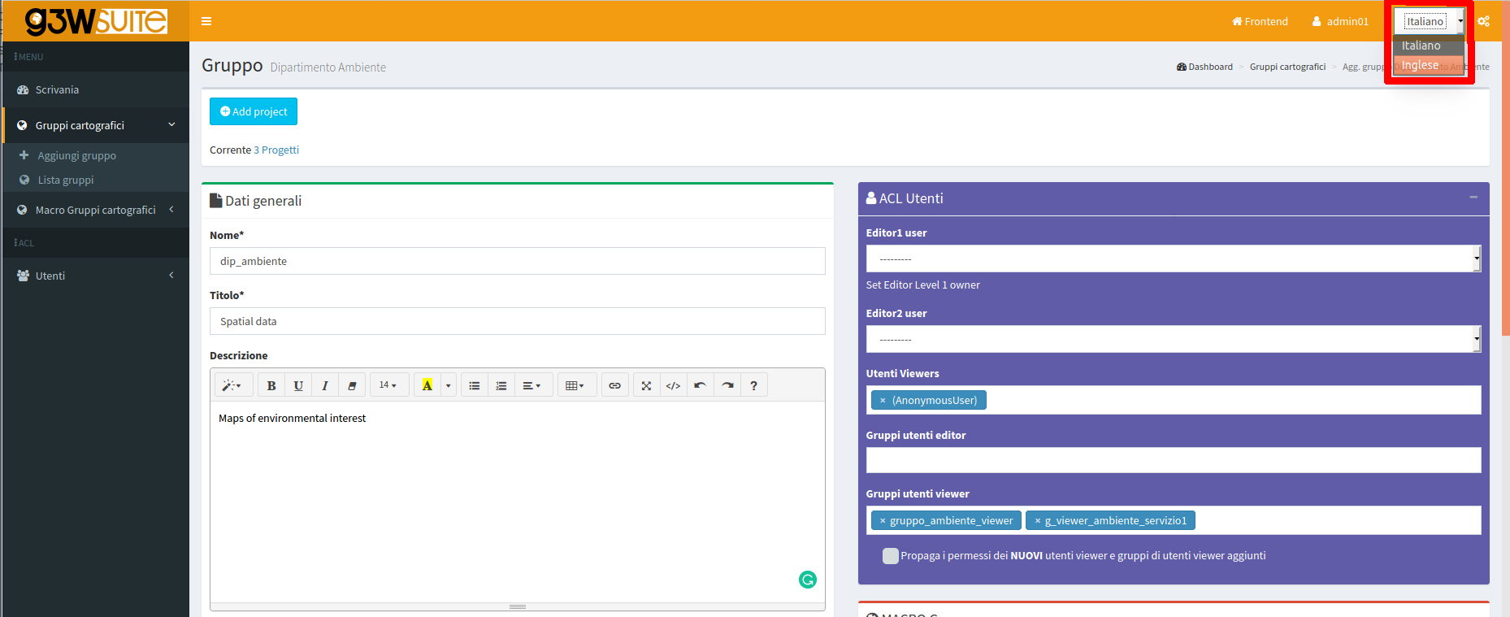Open the admin01 user menu
Viewport: 1510px width, 617px height.
coord(1340,21)
